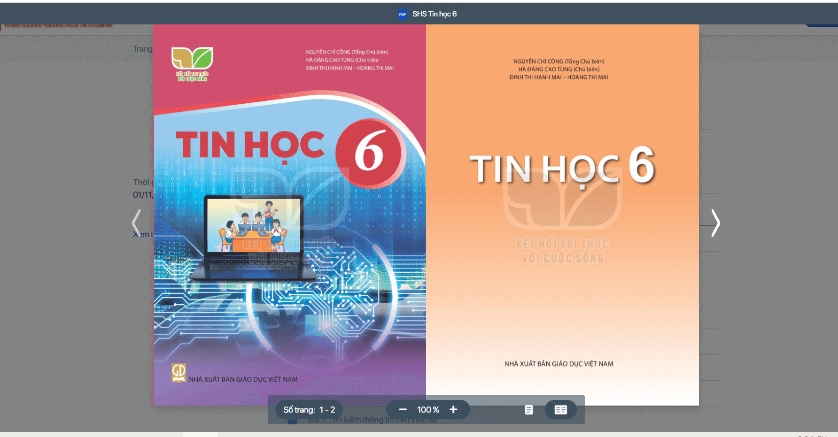The width and height of the screenshot is (838, 437).
Task: Click the 'SHS Tin học 6' document title
Action: [435, 14]
